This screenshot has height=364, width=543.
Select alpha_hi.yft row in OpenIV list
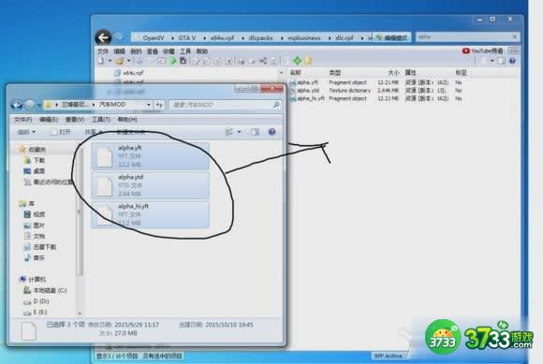(376, 98)
